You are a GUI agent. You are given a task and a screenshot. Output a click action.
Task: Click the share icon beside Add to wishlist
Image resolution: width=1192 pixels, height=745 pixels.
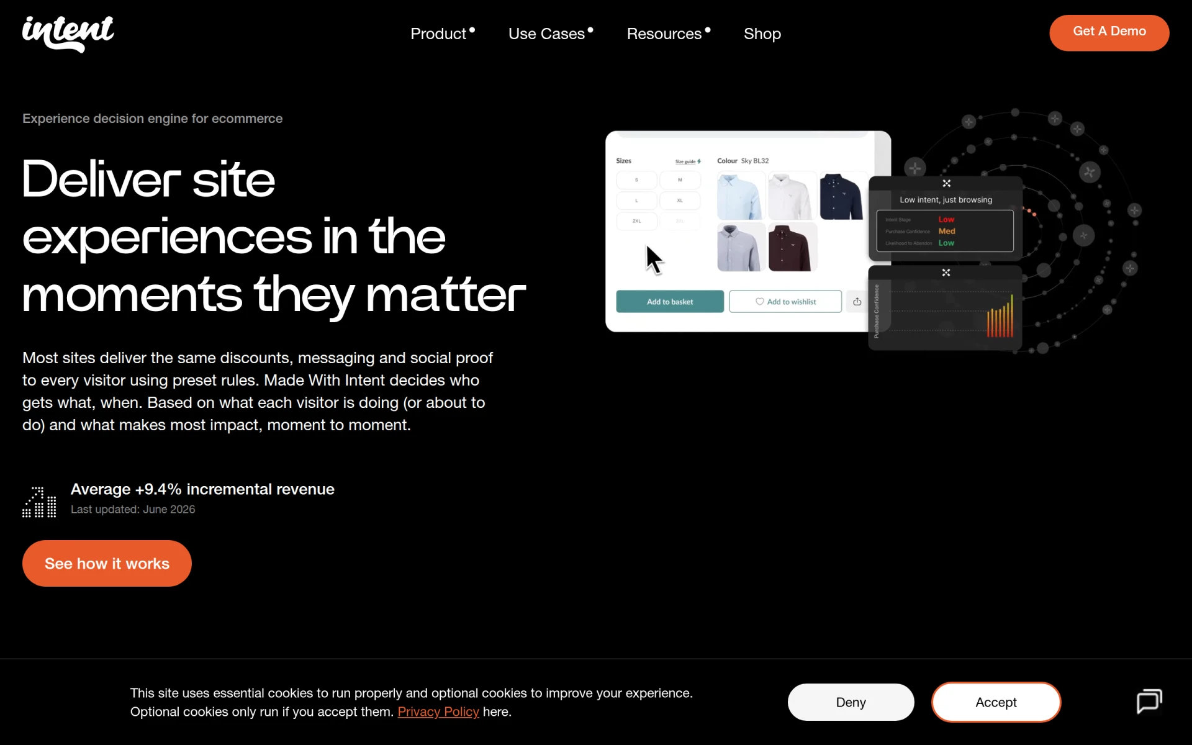857,302
